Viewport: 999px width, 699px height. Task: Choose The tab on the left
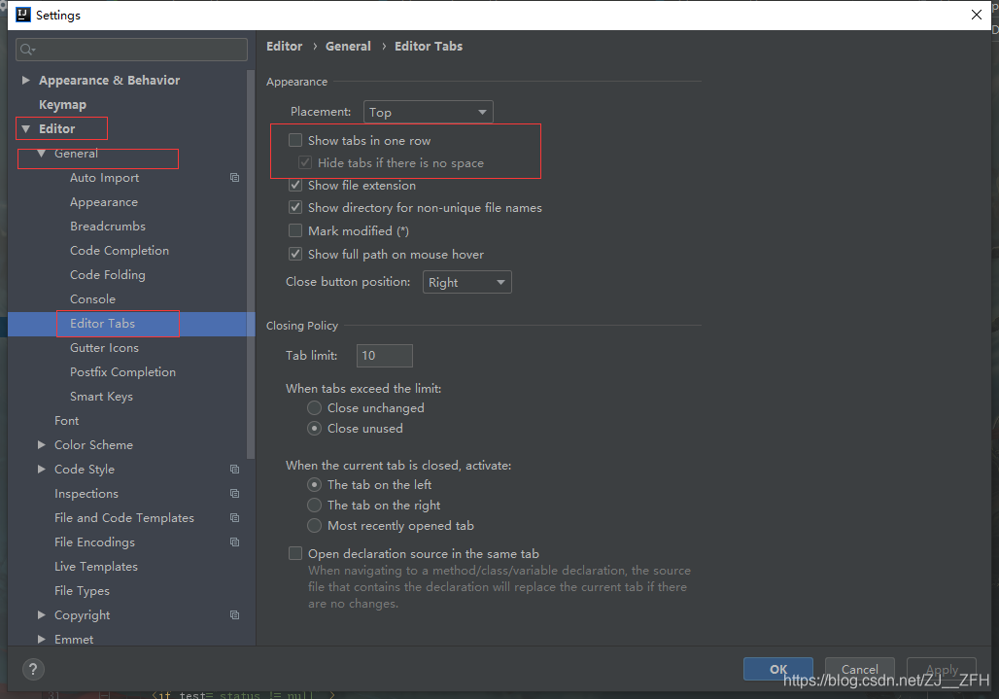point(314,485)
